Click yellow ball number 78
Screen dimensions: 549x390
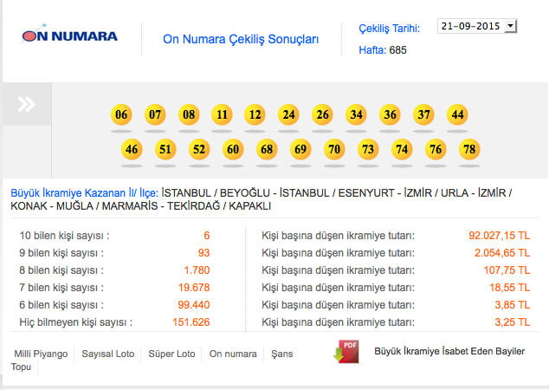coord(469,149)
